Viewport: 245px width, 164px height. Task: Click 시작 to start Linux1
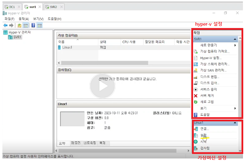click(x=203, y=141)
